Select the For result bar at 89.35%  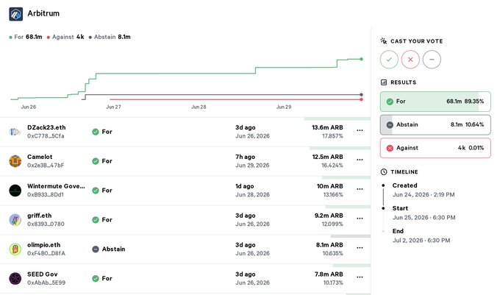point(435,102)
